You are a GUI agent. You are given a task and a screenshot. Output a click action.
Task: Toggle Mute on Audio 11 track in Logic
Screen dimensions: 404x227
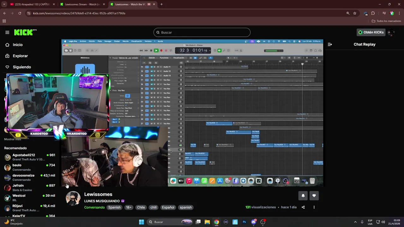151,67
